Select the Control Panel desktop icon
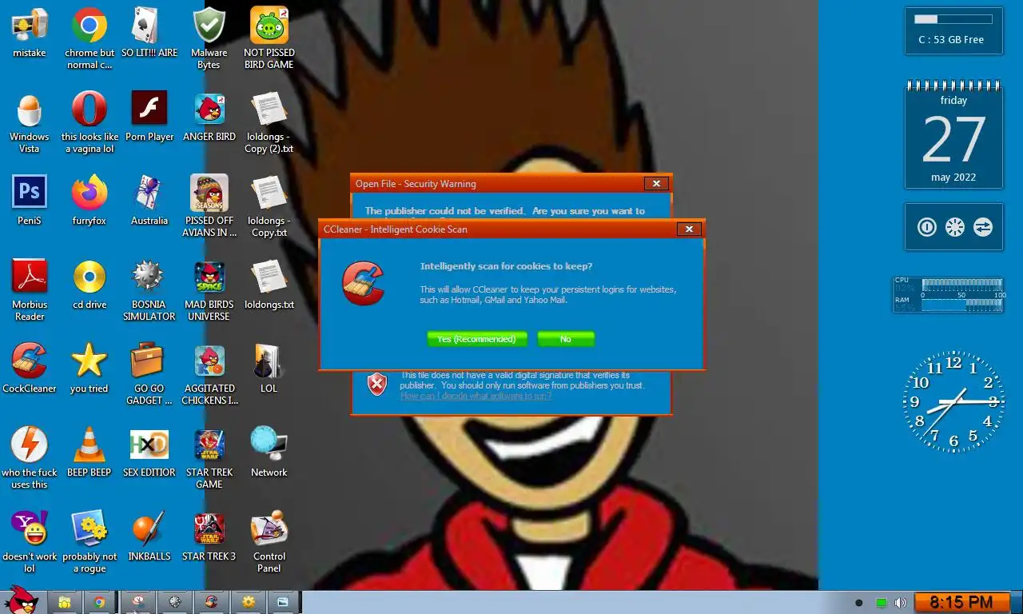This screenshot has height=614, width=1023. 269,542
